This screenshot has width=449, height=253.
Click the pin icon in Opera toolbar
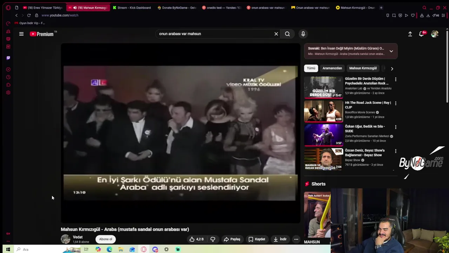click(x=388, y=15)
